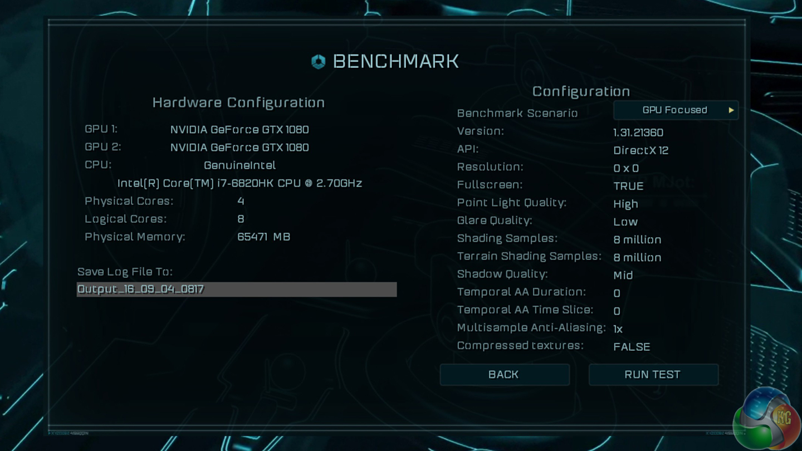Screen dimensions: 802x451
Task: Click the Shadow Quality Mid value
Action: pos(623,275)
